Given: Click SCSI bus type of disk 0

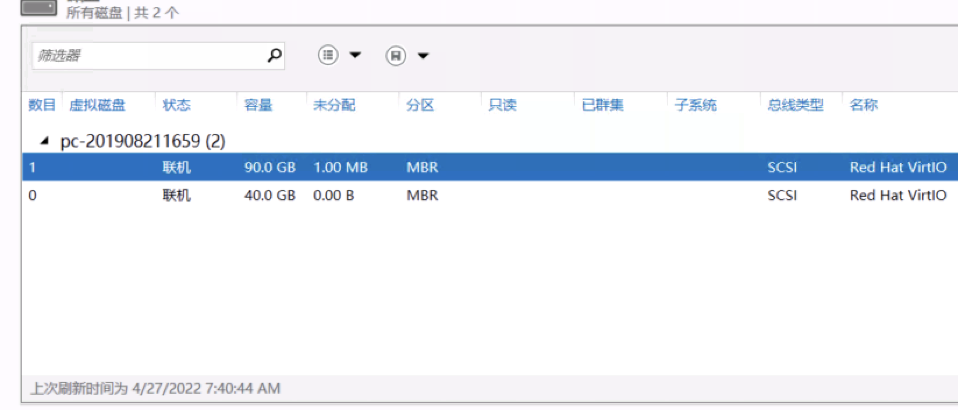Looking at the screenshot, I should tap(782, 195).
